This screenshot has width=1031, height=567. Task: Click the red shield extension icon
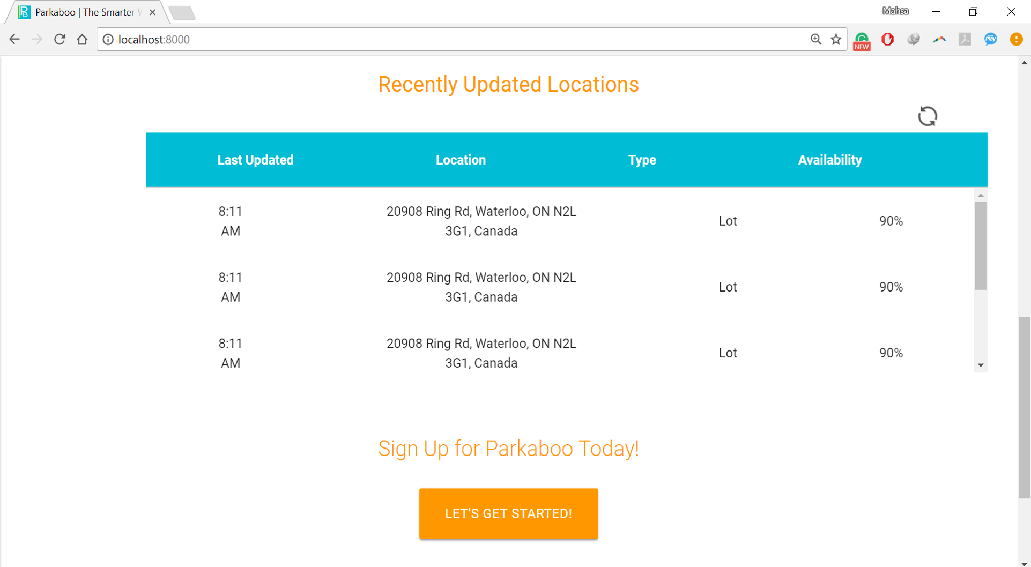tap(887, 39)
